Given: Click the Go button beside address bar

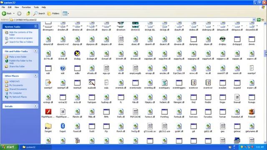Looking at the screenshot, I should pos(260,20).
